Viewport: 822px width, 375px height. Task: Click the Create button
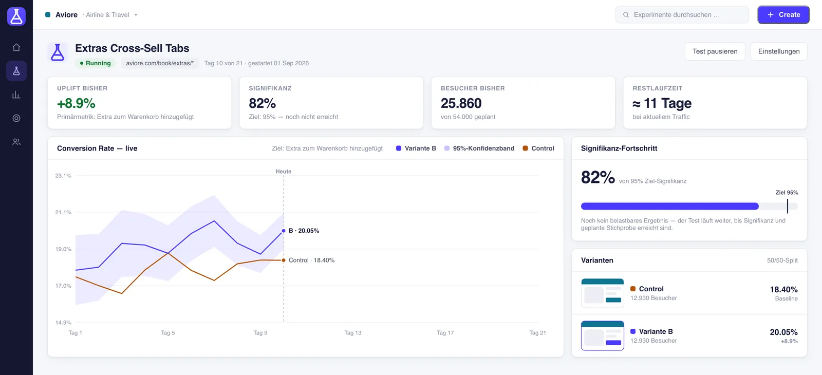[783, 15]
